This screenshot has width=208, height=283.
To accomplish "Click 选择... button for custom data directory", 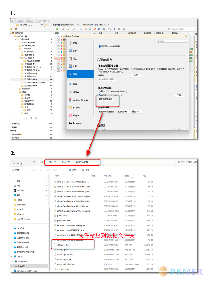I will (180, 95).
